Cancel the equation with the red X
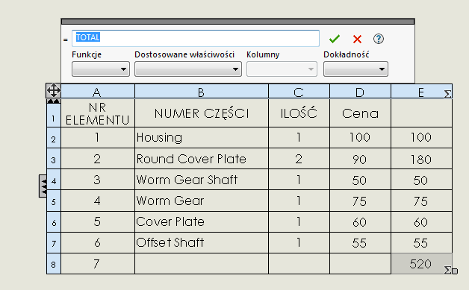 [357, 39]
